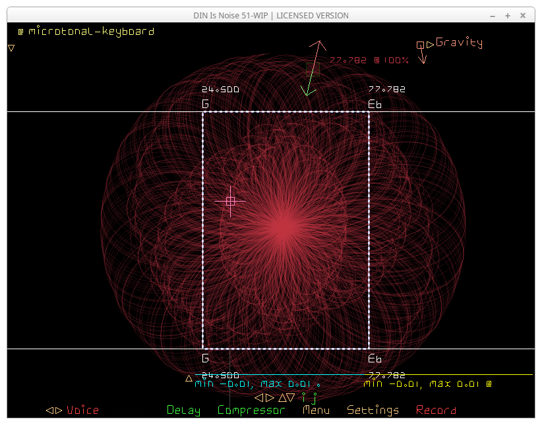Click the up-down triangles above Menu
Viewport: 542px width, 425px height.
coord(287,397)
